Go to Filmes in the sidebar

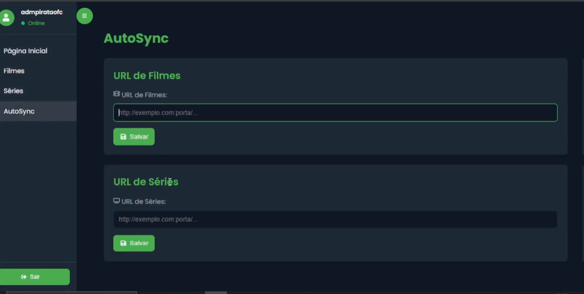pyautogui.click(x=14, y=71)
